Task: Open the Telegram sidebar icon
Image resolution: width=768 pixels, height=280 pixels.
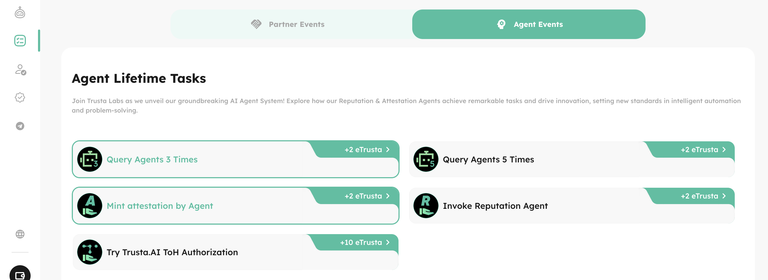Action: tap(20, 126)
